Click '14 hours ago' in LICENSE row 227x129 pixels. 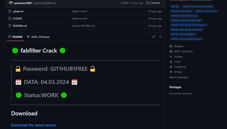155,19
